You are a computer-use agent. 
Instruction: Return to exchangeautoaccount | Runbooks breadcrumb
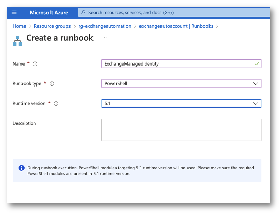[176, 26]
